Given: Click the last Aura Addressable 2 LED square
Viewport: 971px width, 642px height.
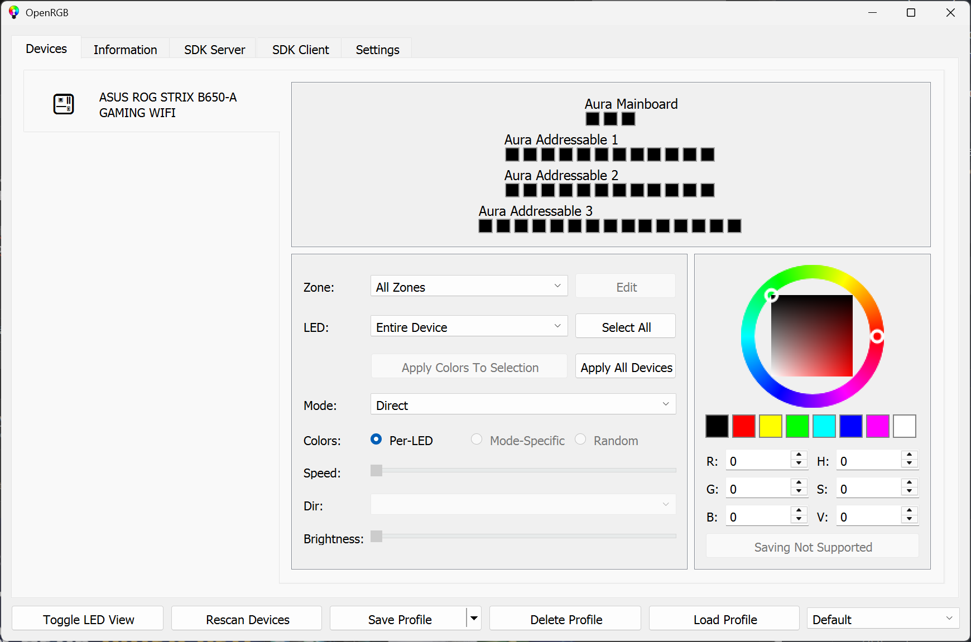Looking at the screenshot, I should click(708, 190).
